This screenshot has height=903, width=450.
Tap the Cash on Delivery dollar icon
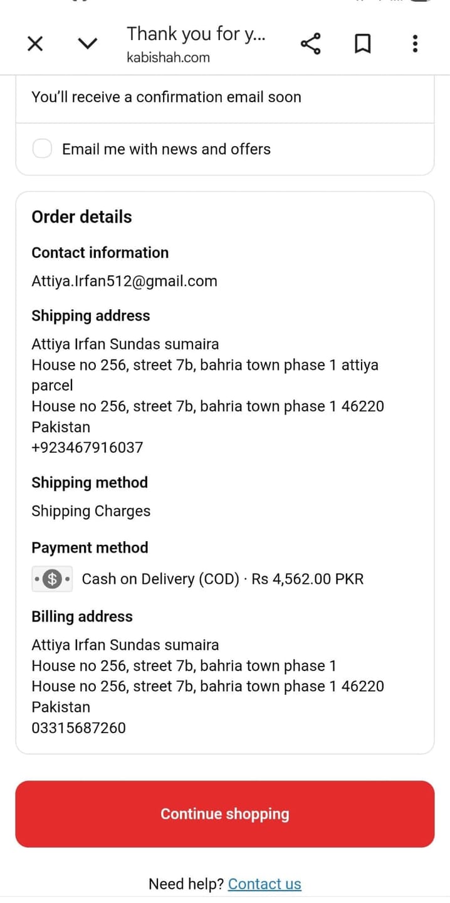[x=53, y=579]
